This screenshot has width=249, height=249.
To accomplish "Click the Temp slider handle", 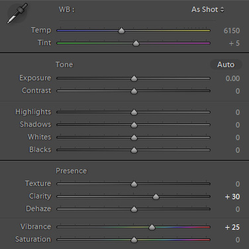I will coord(121,31).
